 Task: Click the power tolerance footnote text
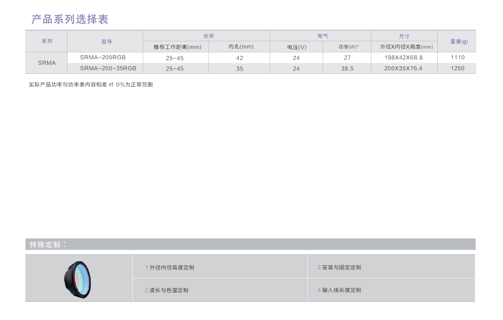pos(91,84)
